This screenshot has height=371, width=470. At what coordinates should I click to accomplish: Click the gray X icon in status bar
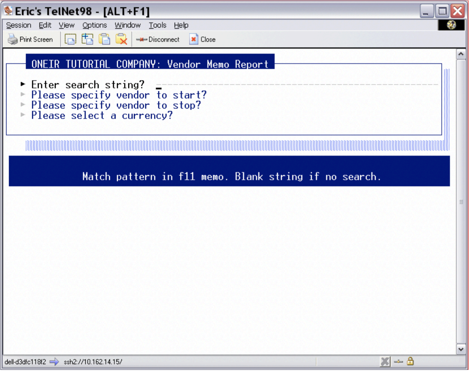pos(385,361)
